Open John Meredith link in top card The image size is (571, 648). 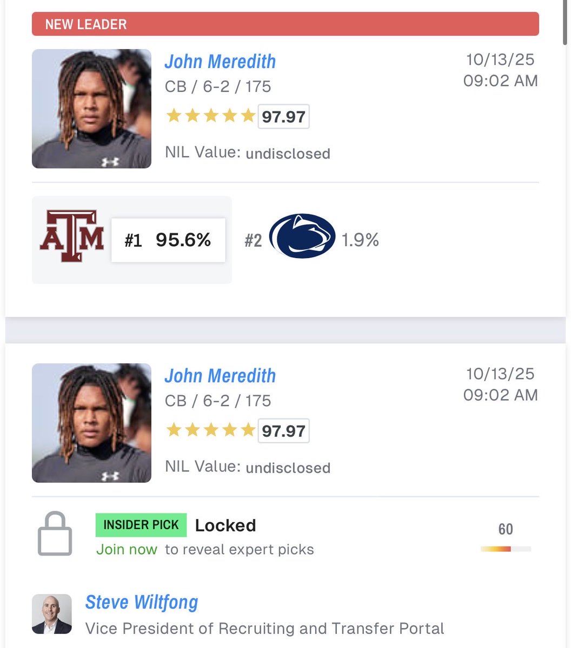[220, 62]
